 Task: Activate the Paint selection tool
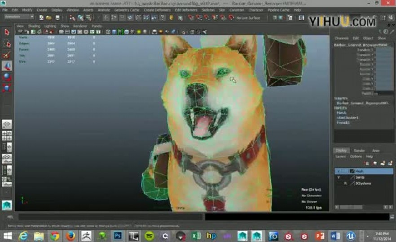tap(7, 55)
